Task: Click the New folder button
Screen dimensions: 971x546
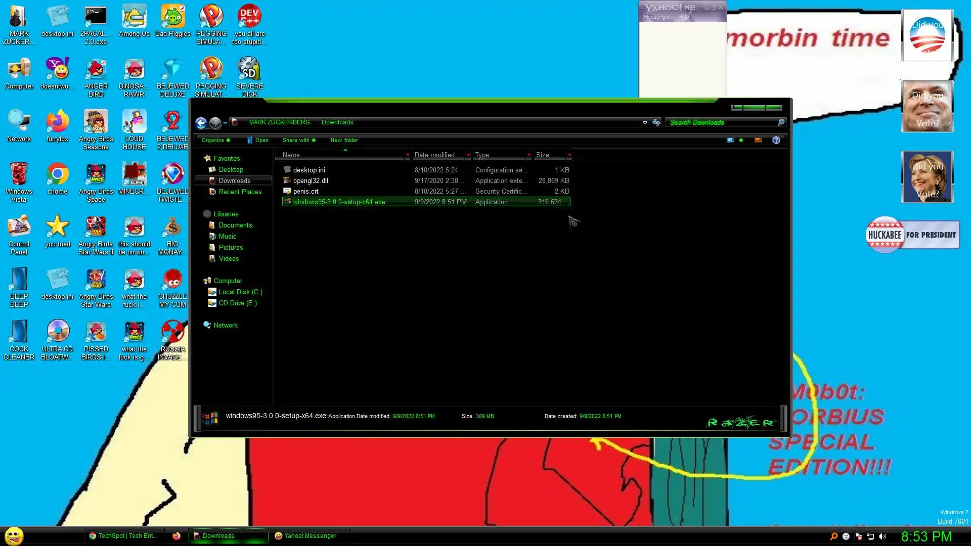Action: point(344,141)
